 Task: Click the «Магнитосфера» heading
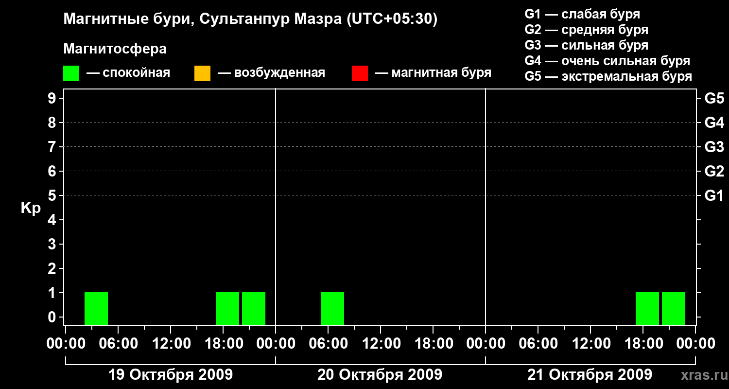(x=115, y=49)
